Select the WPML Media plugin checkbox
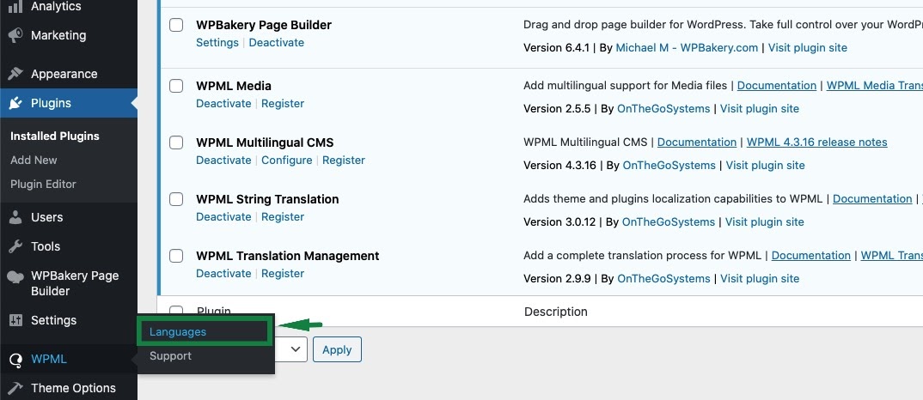The width and height of the screenshot is (923, 400). 176,86
